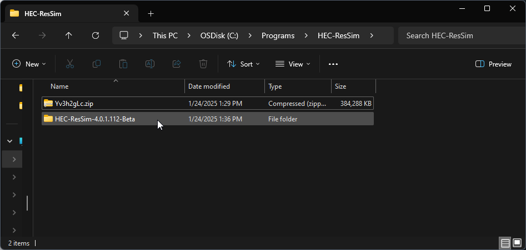The image size is (526, 250).
Task: Add a new tab with plus button
Action: point(151,14)
